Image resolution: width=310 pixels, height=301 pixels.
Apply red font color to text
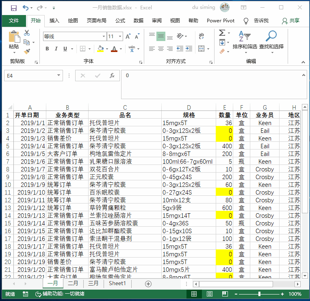click(x=114, y=49)
